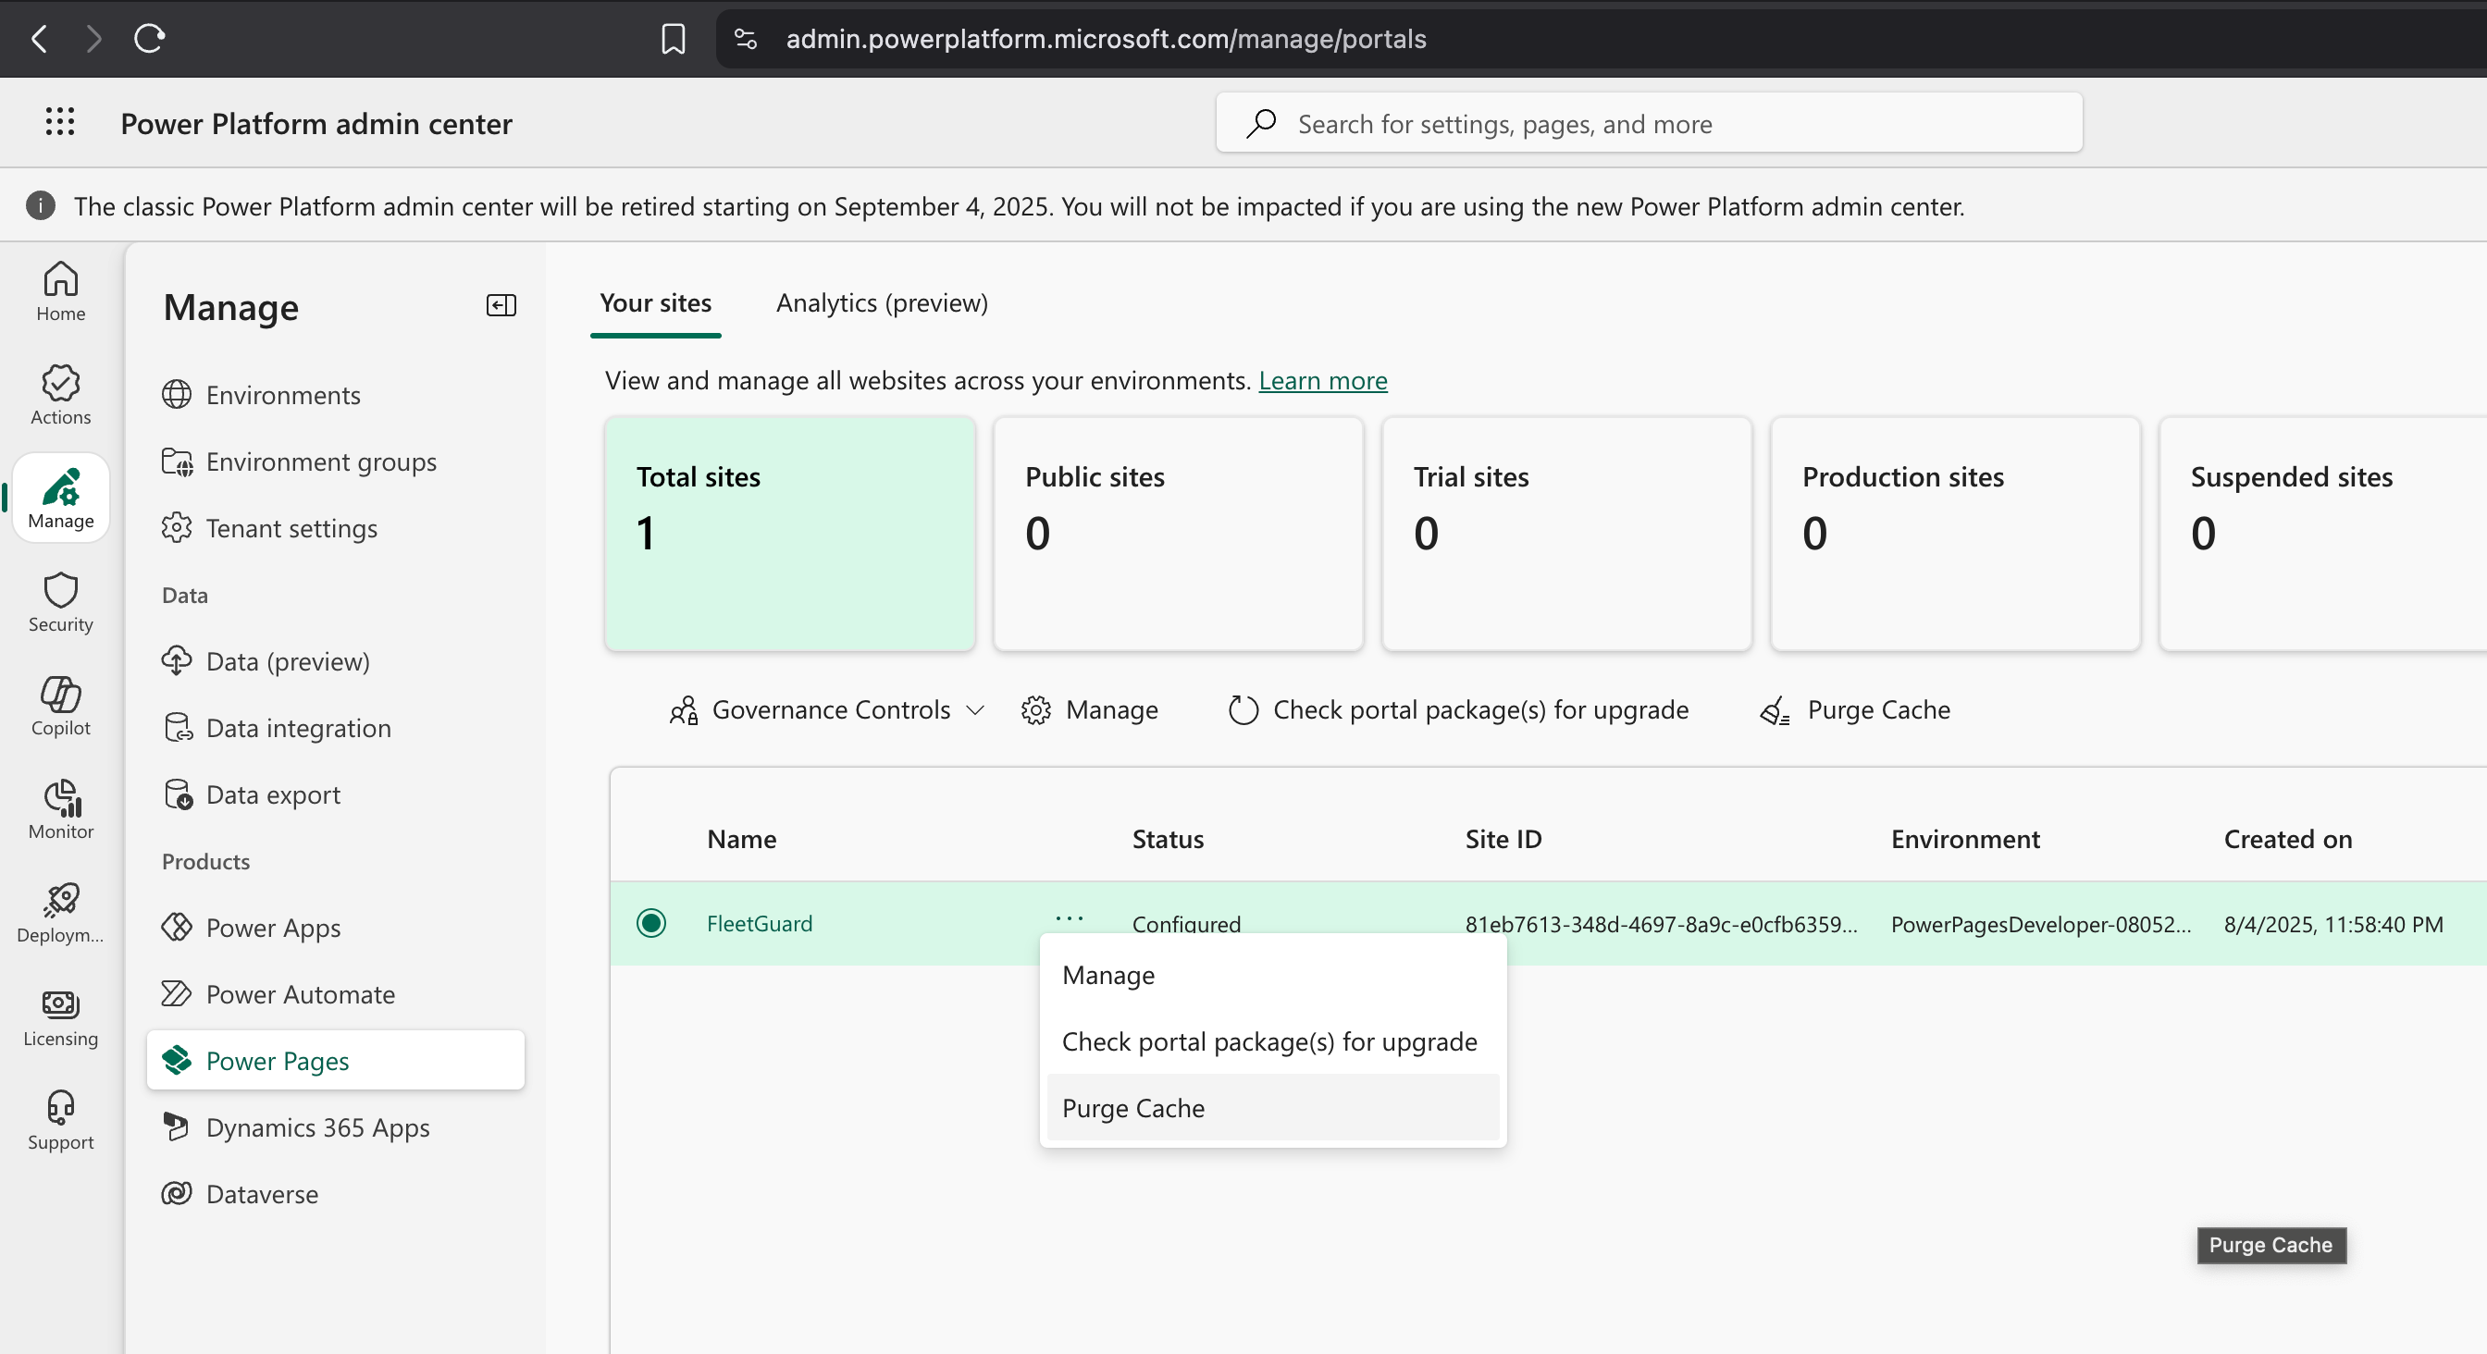Follow the Learn more link
Screen dimensions: 2487x1354
pyautogui.click(x=1323, y=380)
